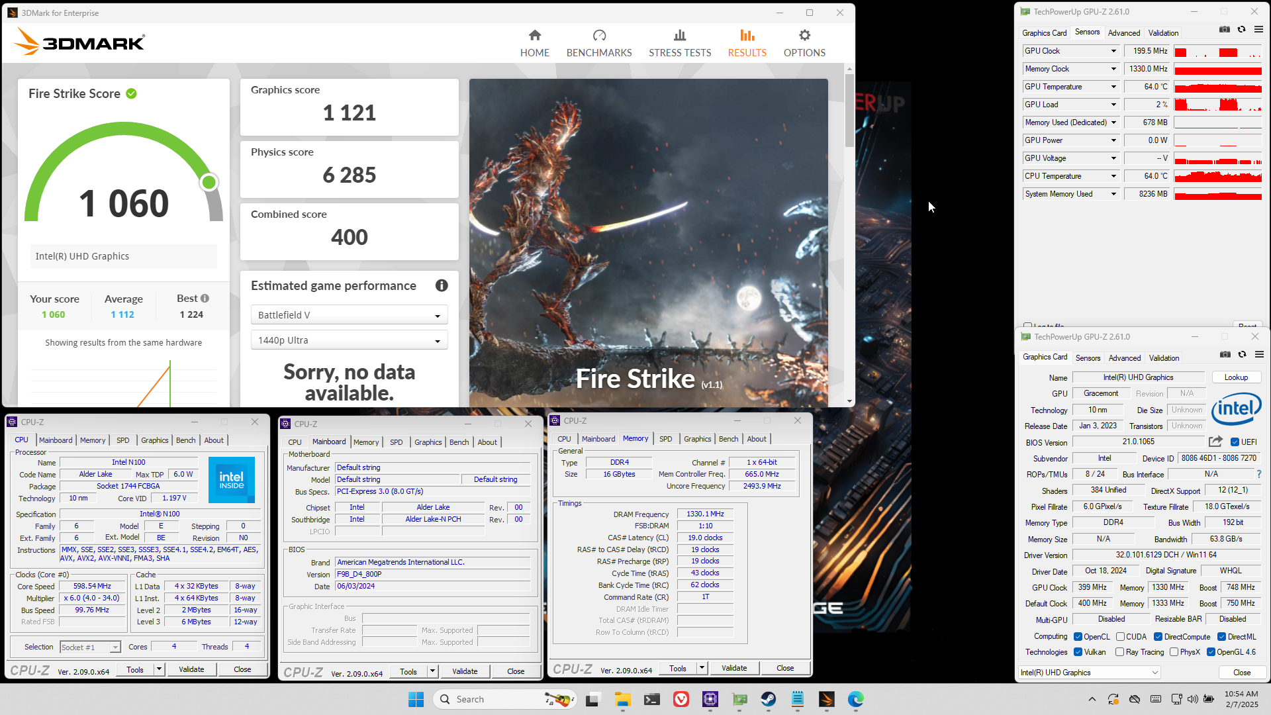The image size is (1271, 715).
Task: Take screenshot in GPU-Z Sensors window
Action: [x=1225, y=30]
